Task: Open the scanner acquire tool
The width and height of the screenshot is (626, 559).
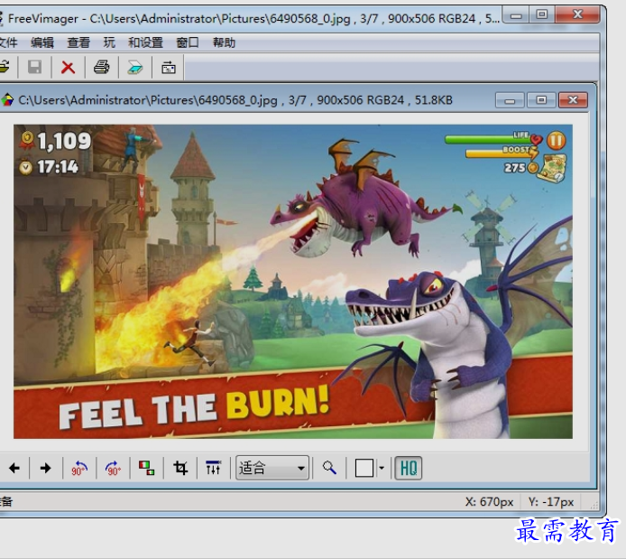Action: coord(134,67)
